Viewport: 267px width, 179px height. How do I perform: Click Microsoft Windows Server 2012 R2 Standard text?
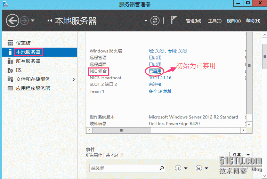point(193,117)
